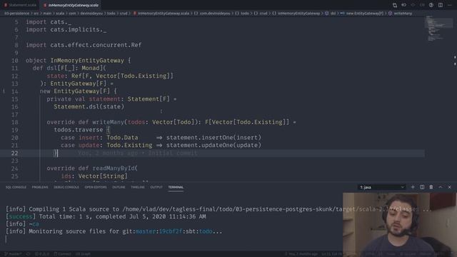This screenshot has height=257, width=457.
Task: Click line number 22 in the gutter
Action: click(x=14, y=153)
